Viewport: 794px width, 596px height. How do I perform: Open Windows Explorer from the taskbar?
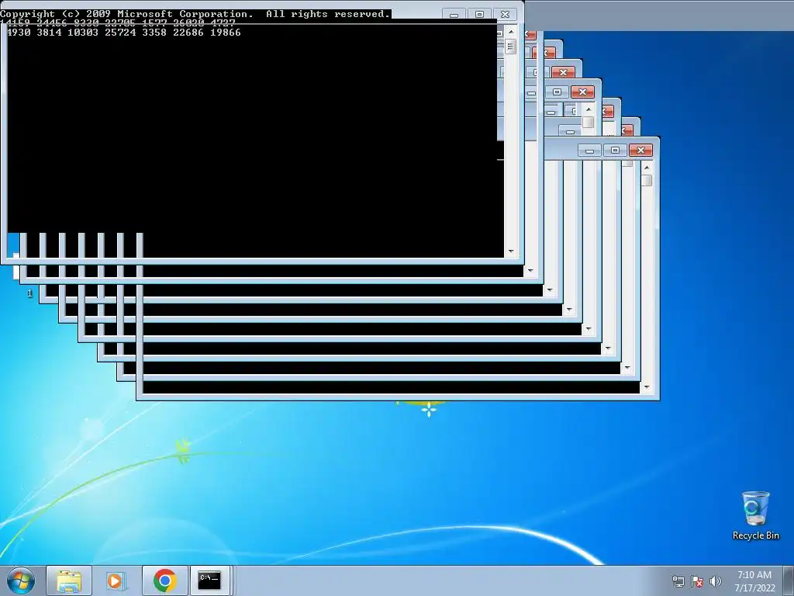[69, 580]
